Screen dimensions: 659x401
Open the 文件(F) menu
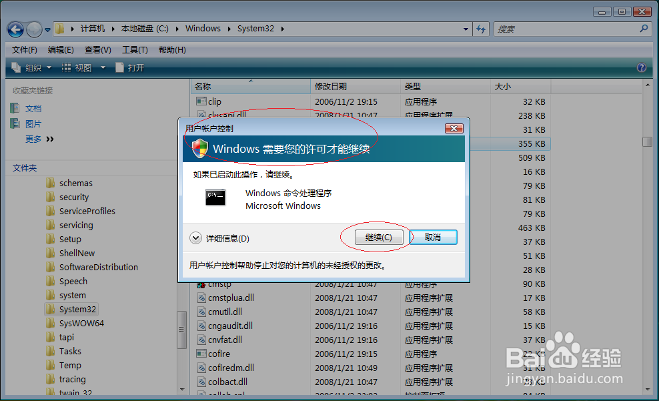(25, 50)
